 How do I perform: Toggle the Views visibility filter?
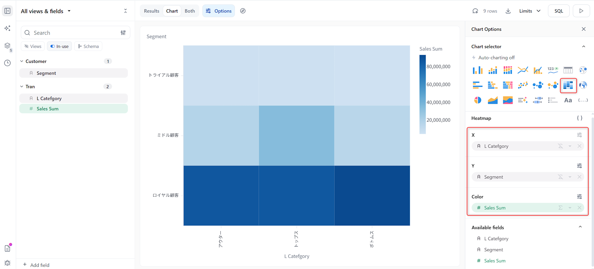[33, 46]
